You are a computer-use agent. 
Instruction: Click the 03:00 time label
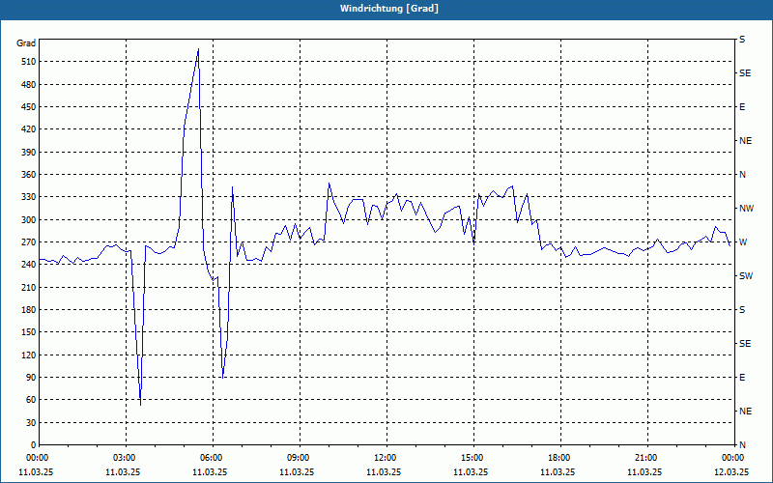pyautogui.click(x=126, y=458)
